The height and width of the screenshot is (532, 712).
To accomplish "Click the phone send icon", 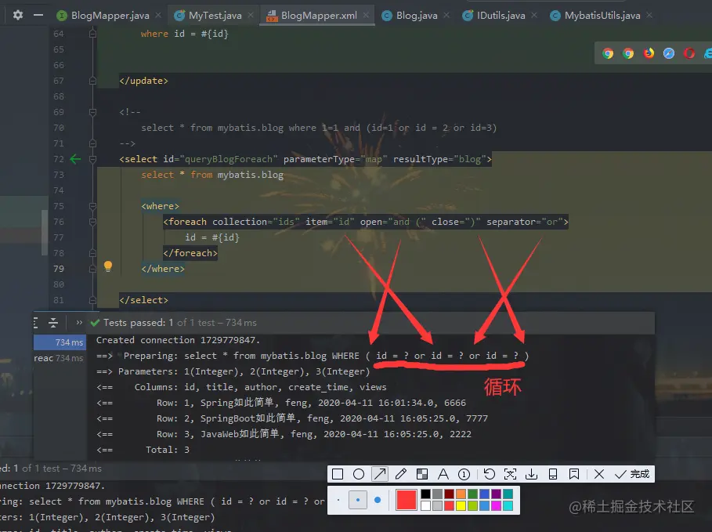I will click(553, 474).
